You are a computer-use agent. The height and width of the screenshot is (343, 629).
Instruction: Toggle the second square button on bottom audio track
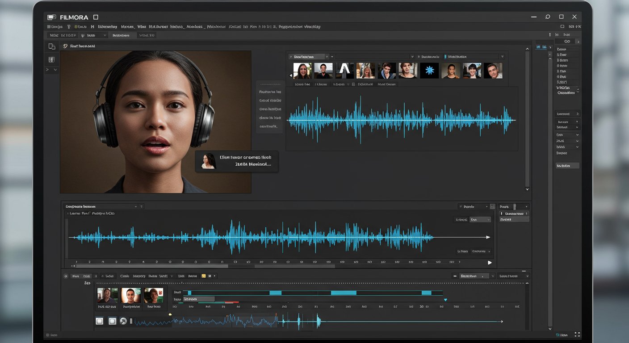pos(112,321)
